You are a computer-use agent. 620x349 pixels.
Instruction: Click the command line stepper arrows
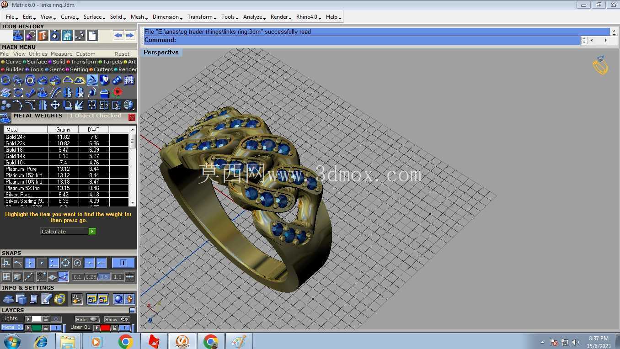(584, 40)
